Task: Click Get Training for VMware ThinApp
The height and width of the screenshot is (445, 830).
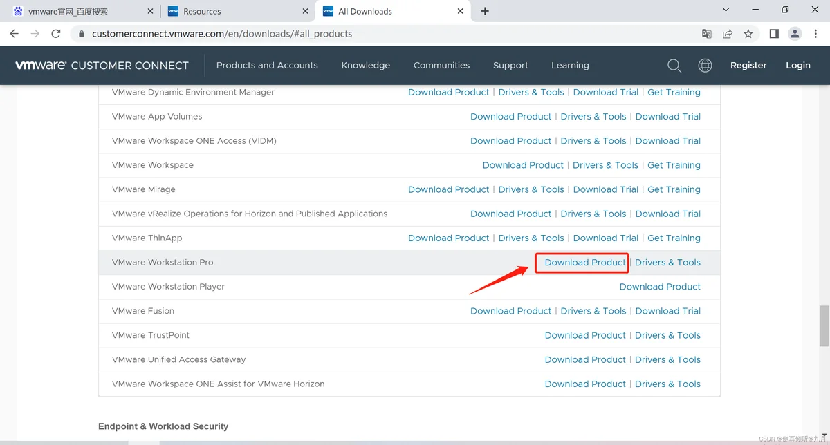Action: (674, 238)
